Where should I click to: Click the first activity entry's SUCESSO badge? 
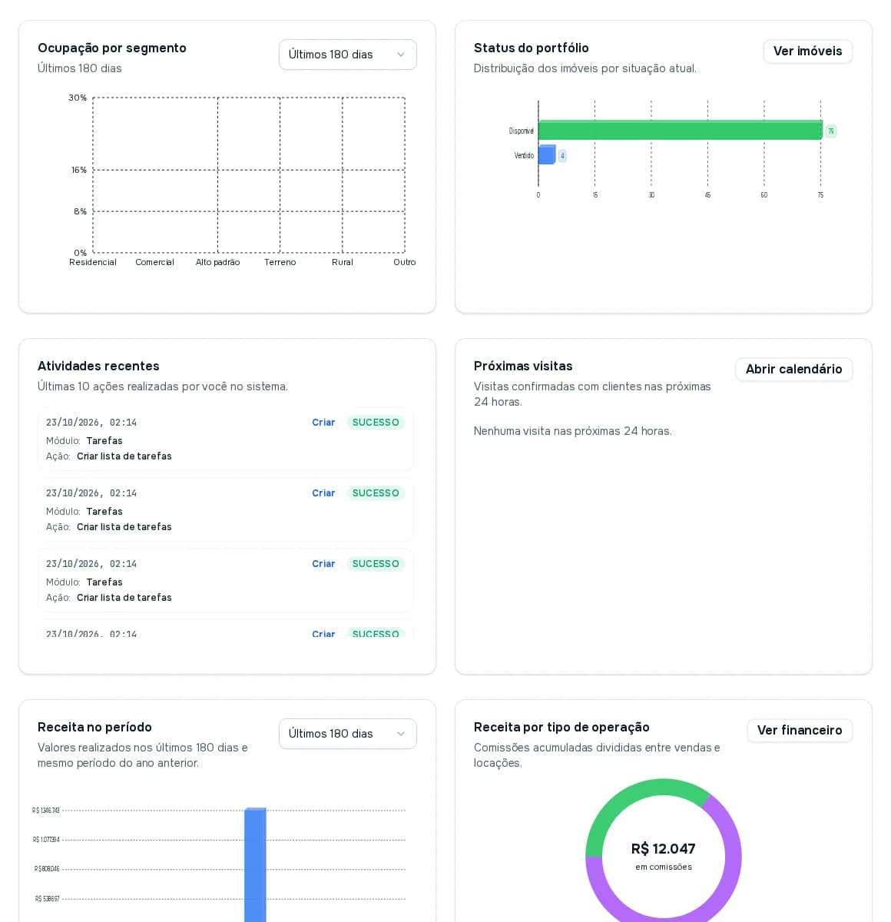coord(376,423)
